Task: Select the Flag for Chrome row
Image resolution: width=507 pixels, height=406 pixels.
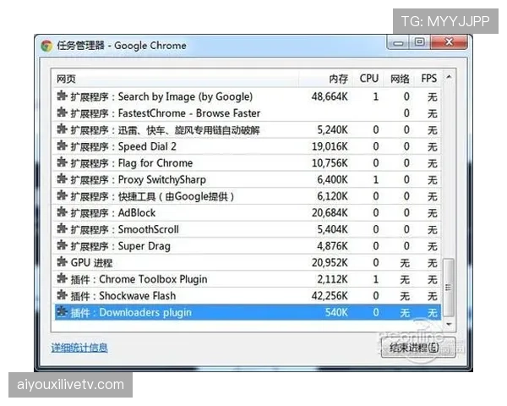Action: [247, 163]
